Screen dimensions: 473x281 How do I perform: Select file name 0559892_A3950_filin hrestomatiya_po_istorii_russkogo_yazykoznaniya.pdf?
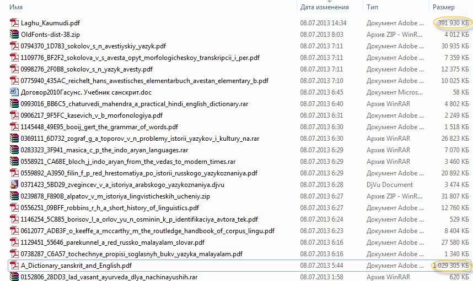click(139, 173)
